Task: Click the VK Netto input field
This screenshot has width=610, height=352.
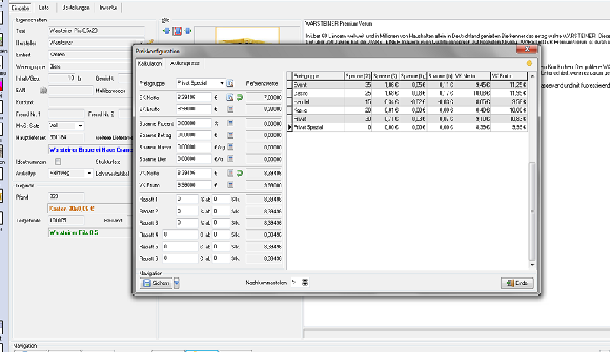Action: point(194,173)
